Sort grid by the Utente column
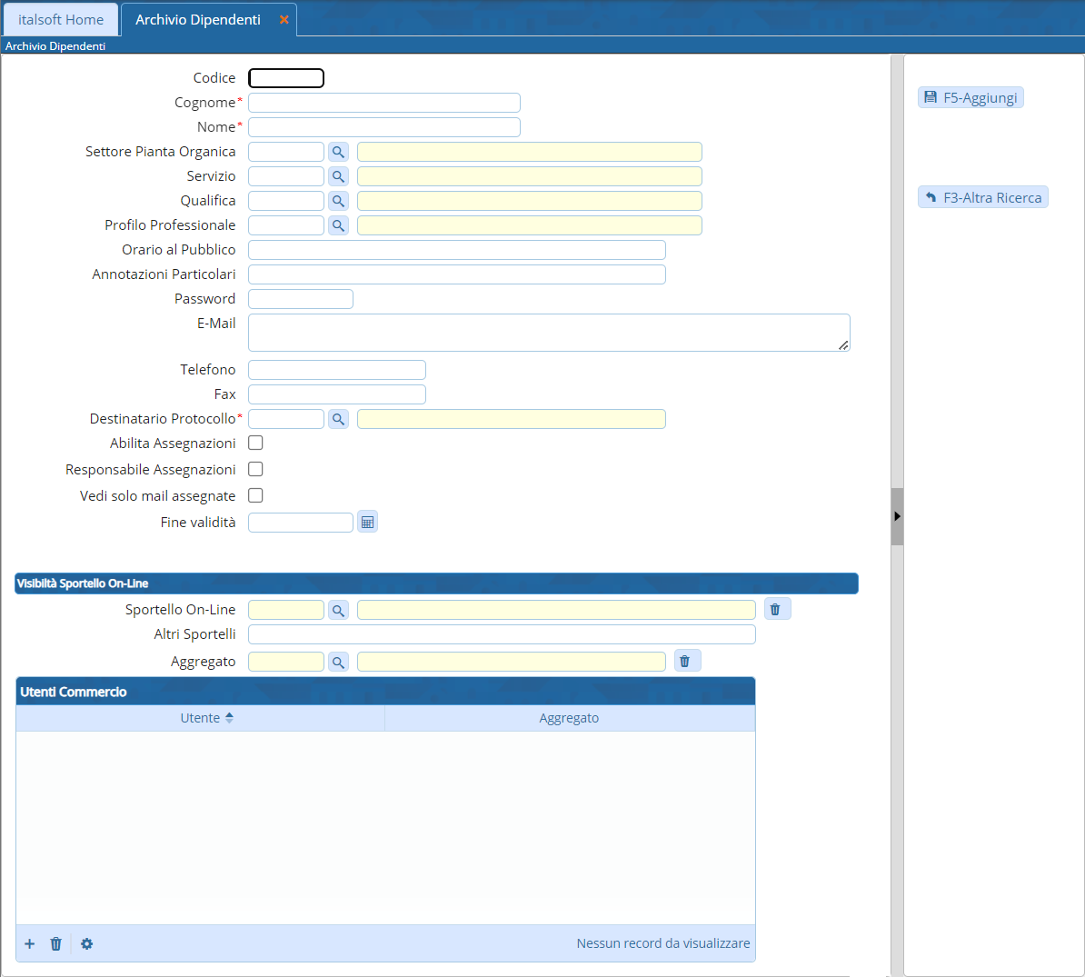 click(201, 718)
